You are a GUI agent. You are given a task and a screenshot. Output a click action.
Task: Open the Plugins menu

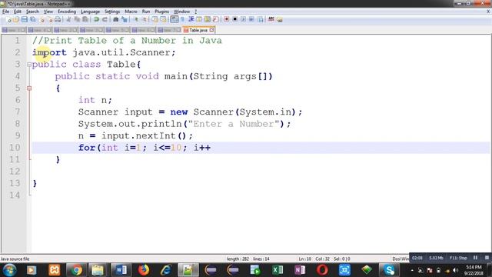coord(161,12)
